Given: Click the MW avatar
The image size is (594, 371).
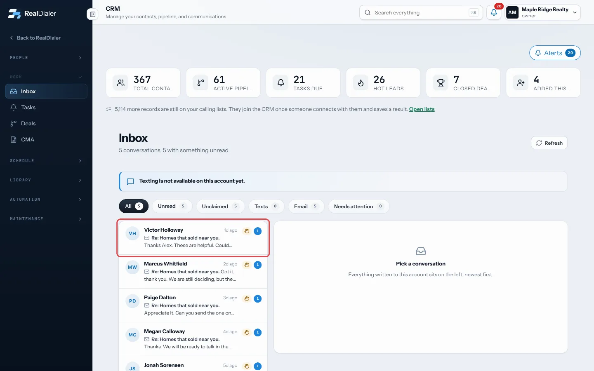Looking at the screenshot, I should 132,267.
